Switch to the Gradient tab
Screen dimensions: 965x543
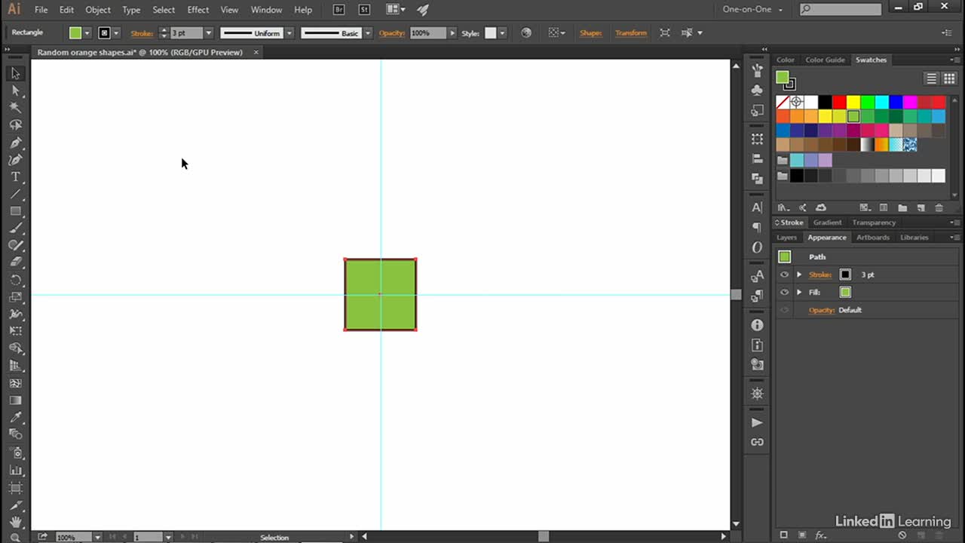[827, 222]
